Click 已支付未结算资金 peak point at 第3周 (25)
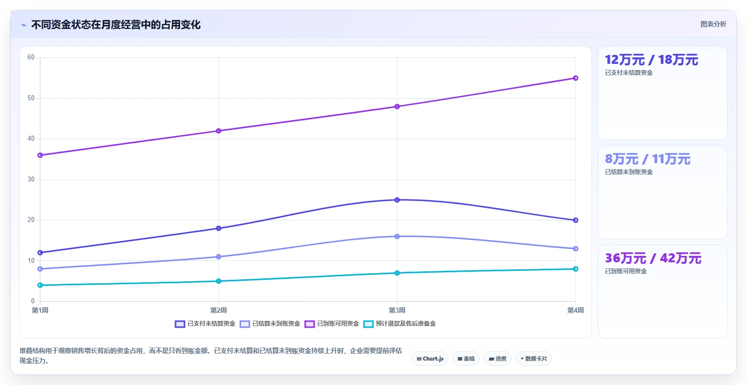Image resolution: width=747 pixels, height=385 pixels. point(397,199)
